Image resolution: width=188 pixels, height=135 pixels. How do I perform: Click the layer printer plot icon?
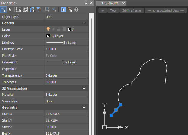tap(64, 29)
